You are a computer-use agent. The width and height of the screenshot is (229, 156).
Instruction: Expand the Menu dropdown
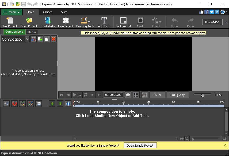click(11, 12)
